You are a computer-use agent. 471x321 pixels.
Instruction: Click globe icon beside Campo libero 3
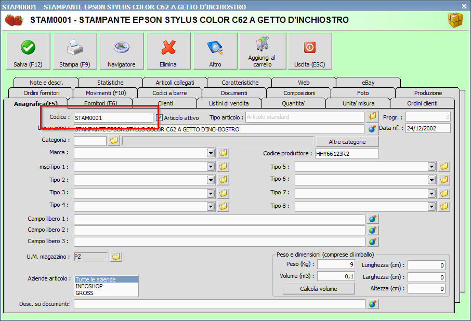[372, 241]
